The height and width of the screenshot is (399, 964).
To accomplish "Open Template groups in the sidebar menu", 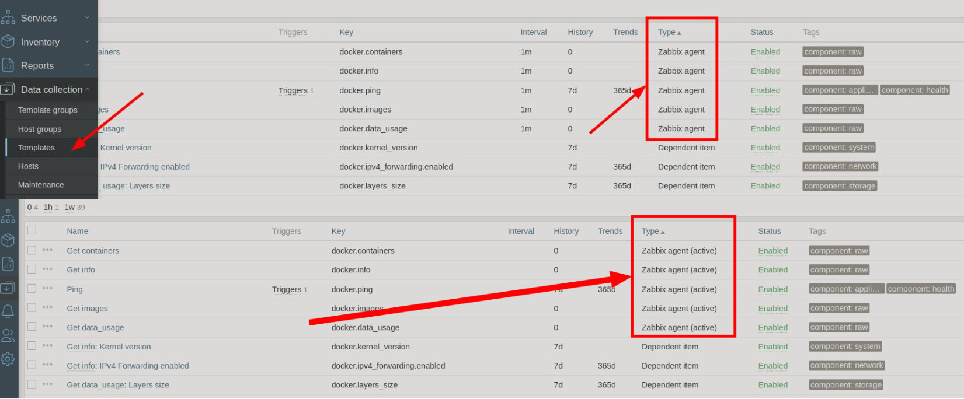I will click(x=48, y=110).
